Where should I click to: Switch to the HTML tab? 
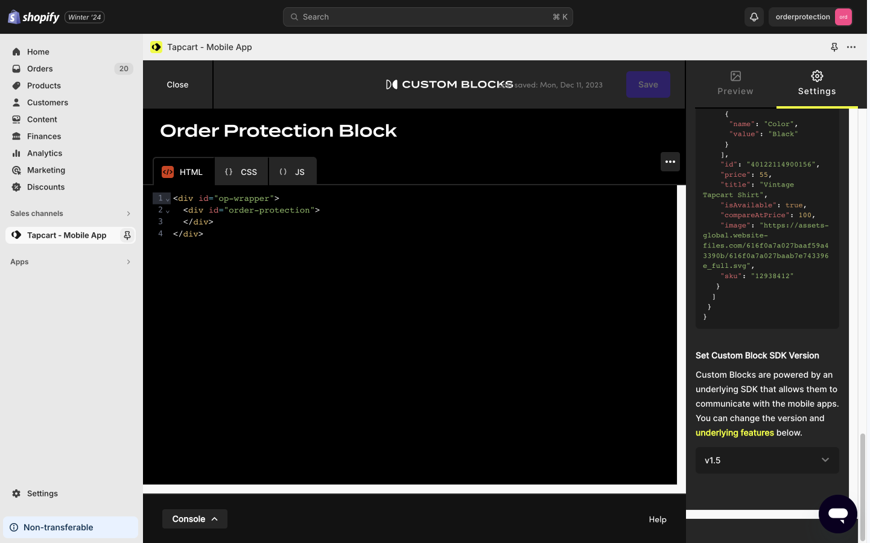[183, 172]
